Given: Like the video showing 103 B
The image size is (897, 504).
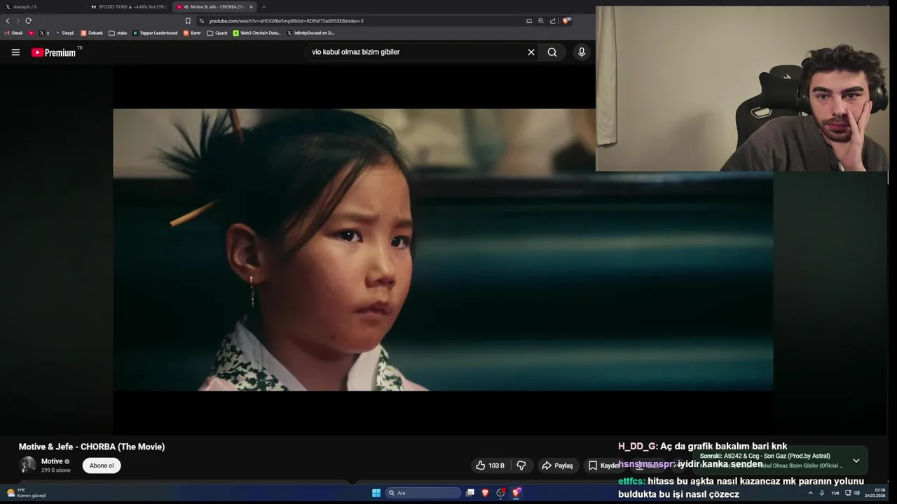Looking at the screenshot, I should (x=491, y=465).
